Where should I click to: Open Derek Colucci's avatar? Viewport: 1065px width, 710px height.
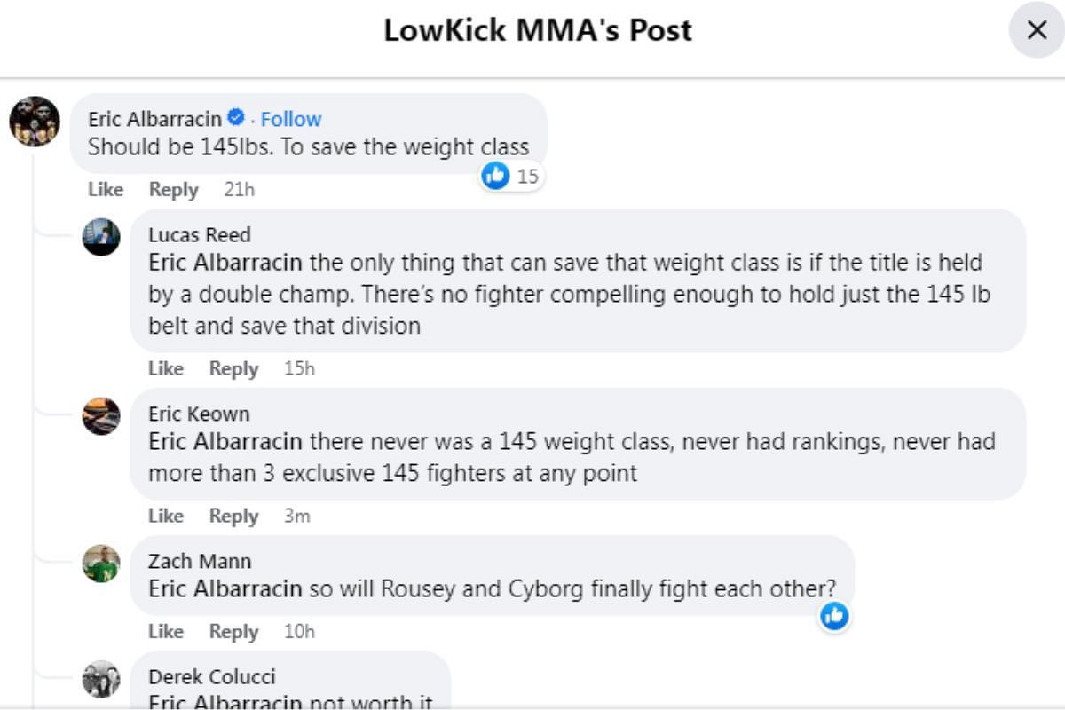pyautogui.click(x=101, y=679)
